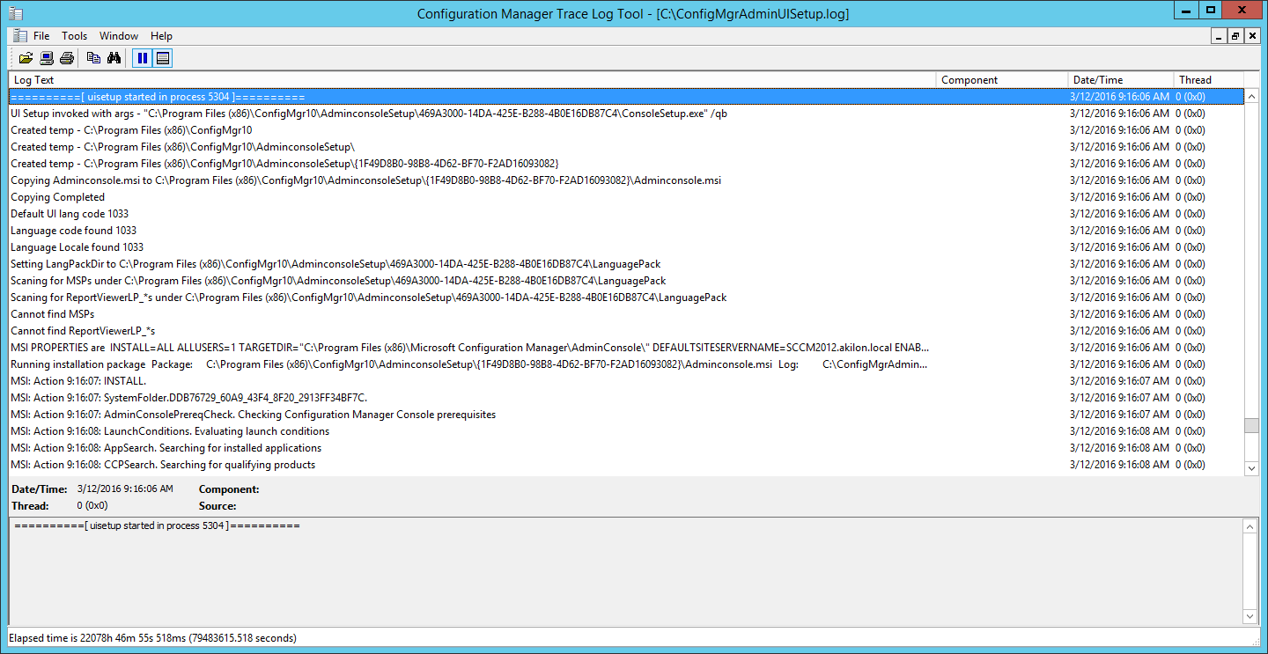Select the 'Setting LangPackDir to' row
The width and height of the screenshot is (1268, 654).
tap(626, 264)
